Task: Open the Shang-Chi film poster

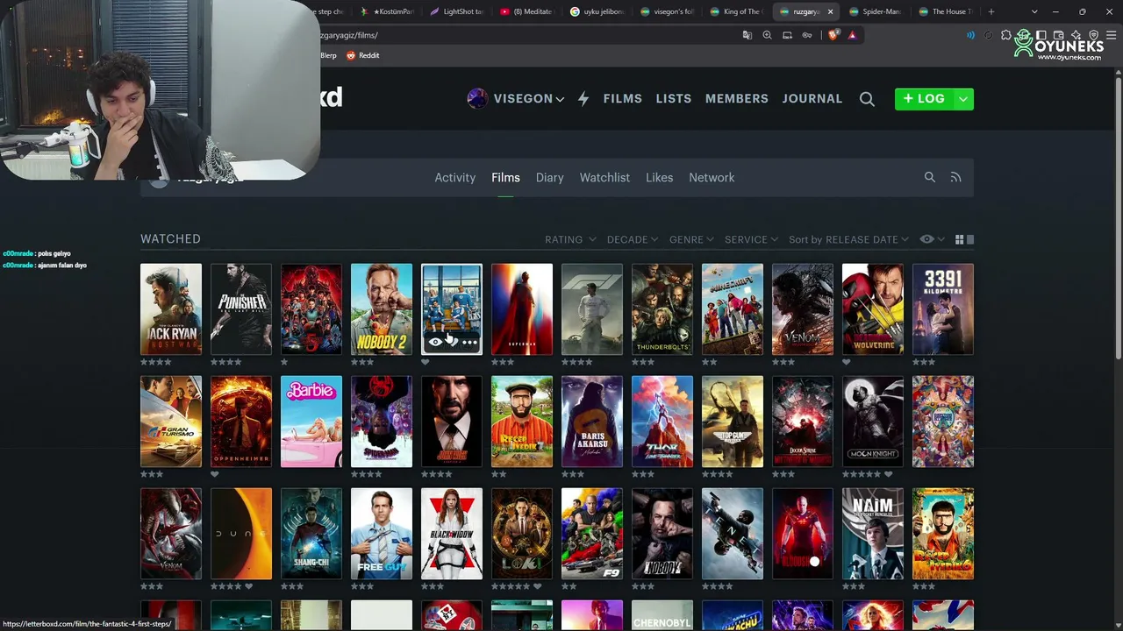Action: tap(311, 534)
